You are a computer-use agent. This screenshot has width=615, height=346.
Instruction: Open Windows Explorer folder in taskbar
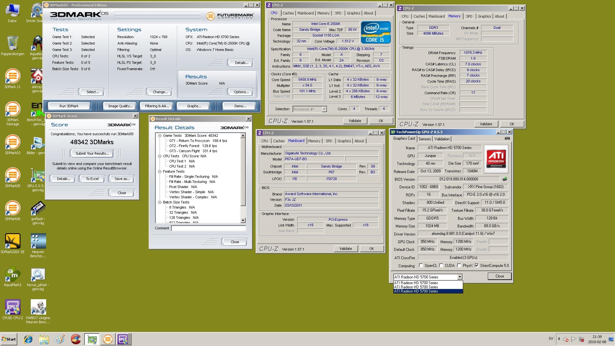pyautogui.click(x=44, y=339)
